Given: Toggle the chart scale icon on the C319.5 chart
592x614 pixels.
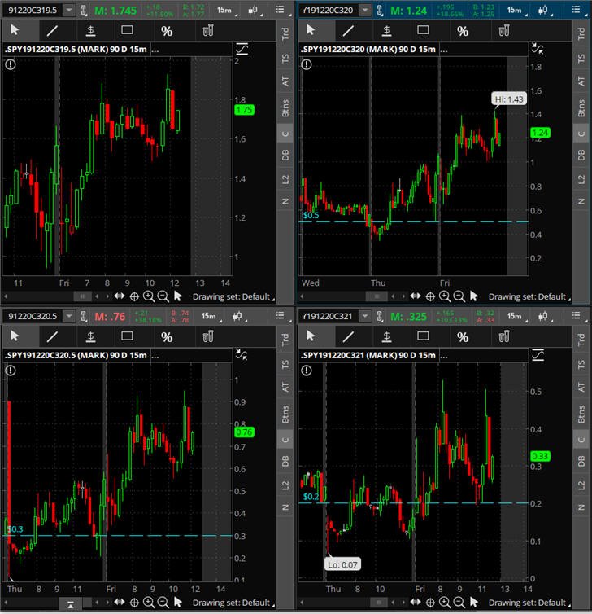Looking at the screenshot, I should (x=242, y=49).
